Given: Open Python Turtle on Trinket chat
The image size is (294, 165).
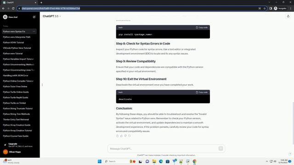Looking at the screenshot, I should coord(19,103).
